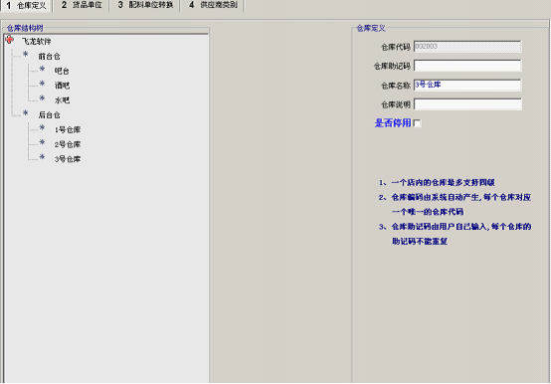Screen dimensions: 551x384
Task: Open the 供应商类别 tab
Action: [x=213, y=5]
